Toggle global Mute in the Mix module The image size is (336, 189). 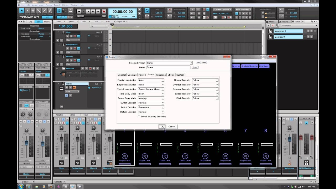click(x=192, y=9)
